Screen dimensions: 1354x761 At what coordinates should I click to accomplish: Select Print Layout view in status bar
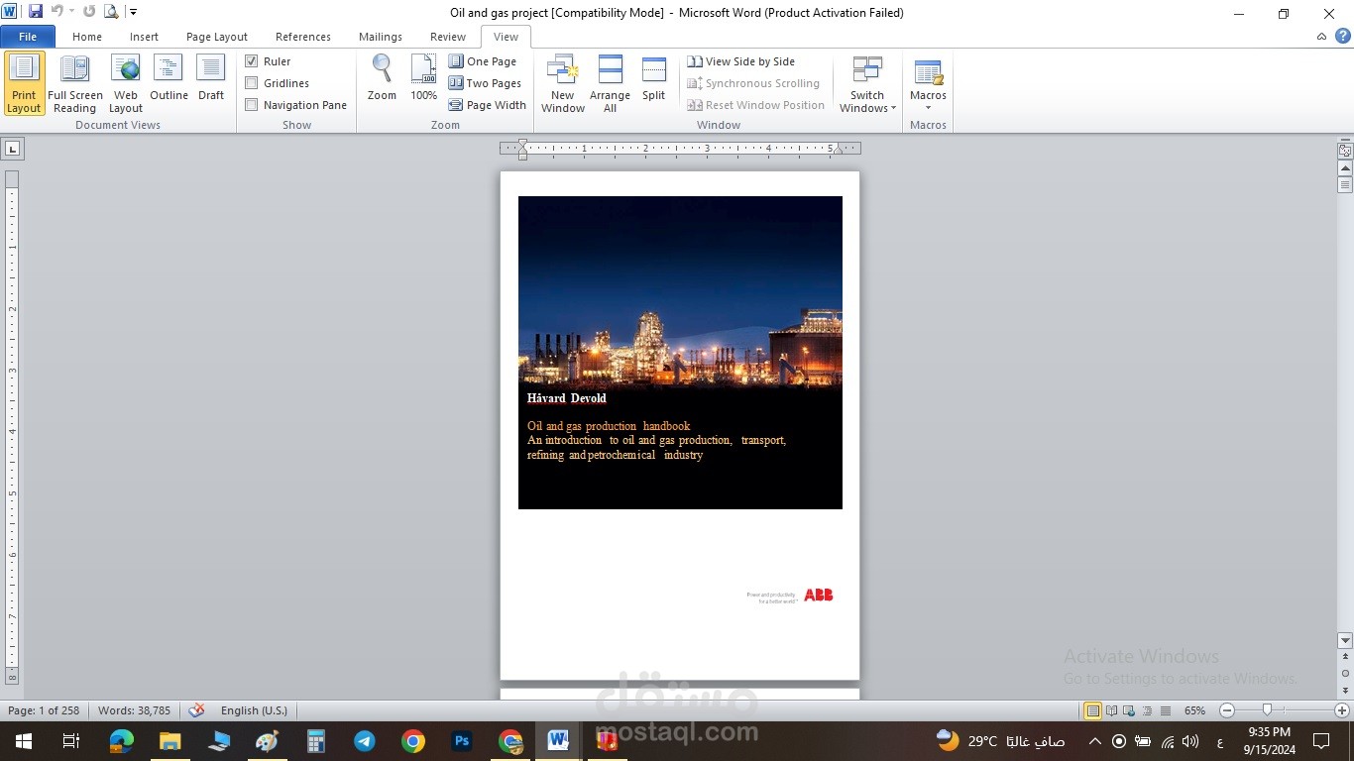point(1092,710)
